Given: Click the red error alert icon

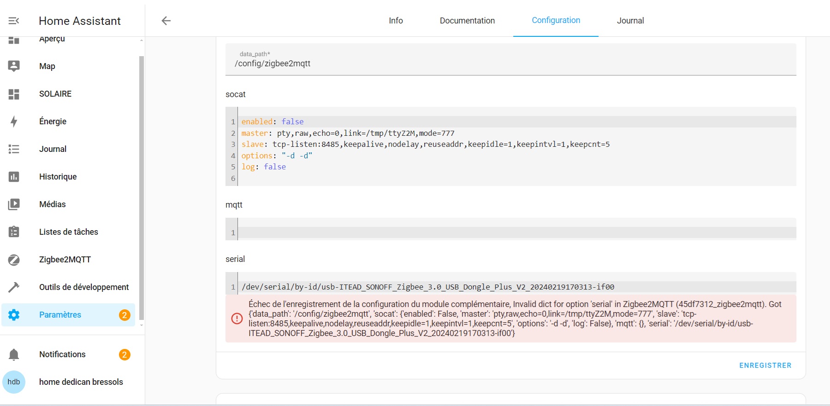Looking at the screenshot, I should coord(237,319).
